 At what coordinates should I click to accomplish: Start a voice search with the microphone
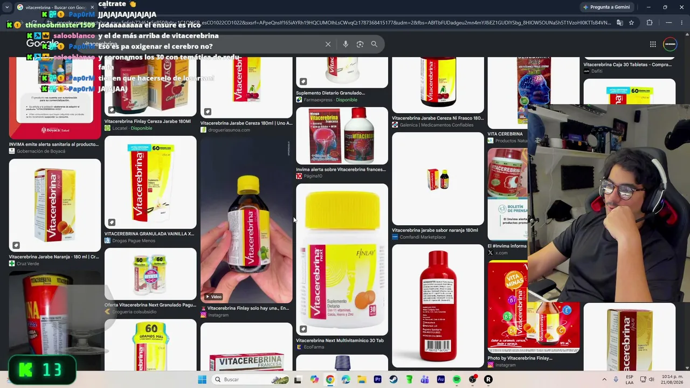[346, 44]
